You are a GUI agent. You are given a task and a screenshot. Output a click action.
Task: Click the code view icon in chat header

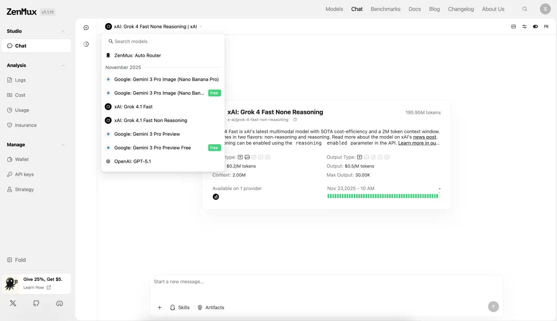coord(513,26)
